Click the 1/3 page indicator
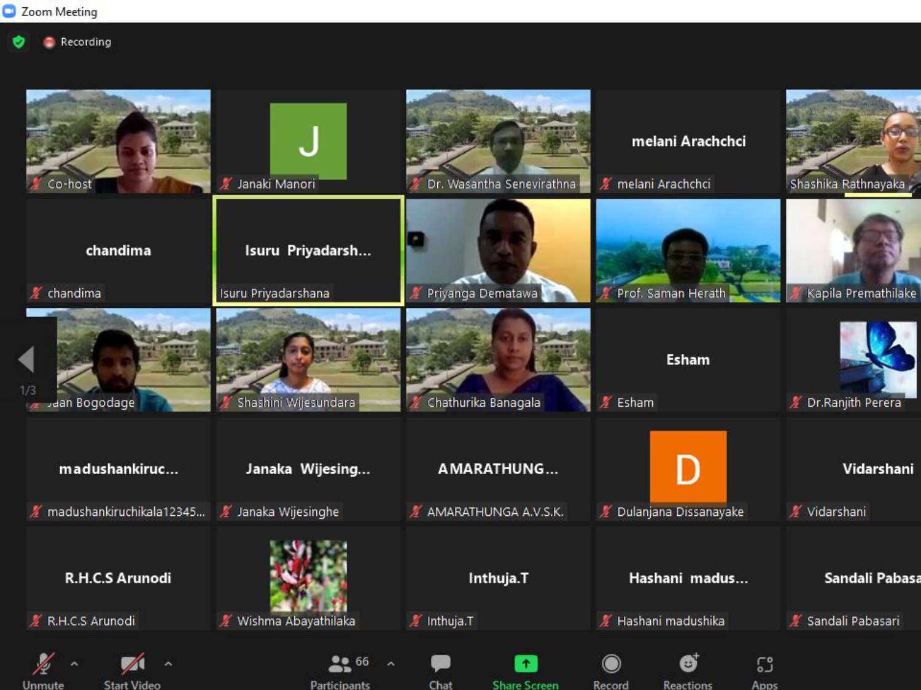This screenshot has height=690, width=921. 28,390
